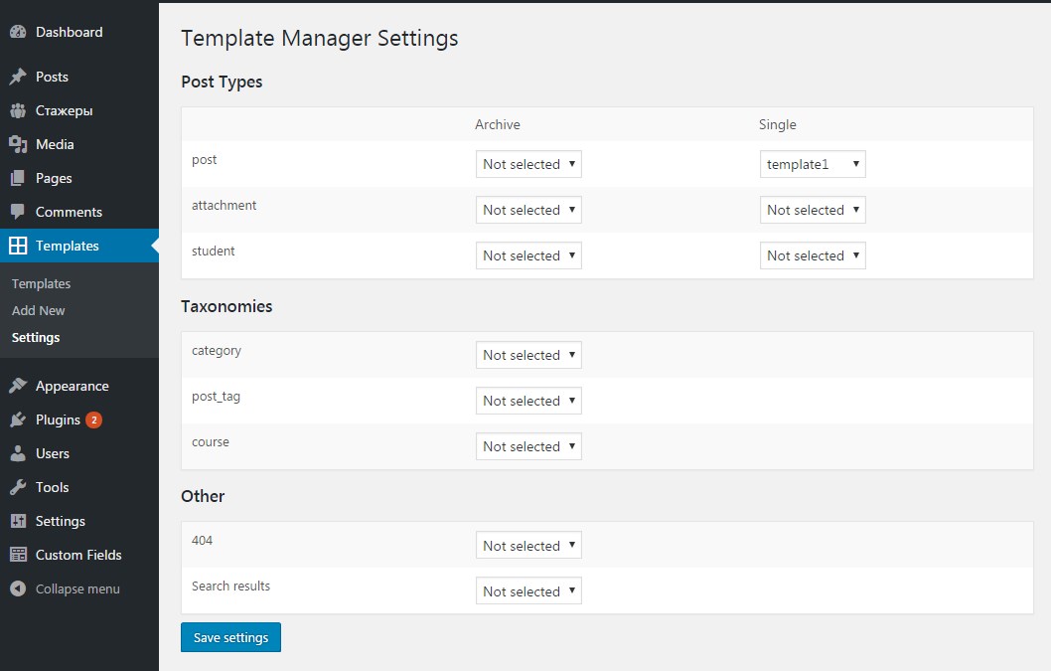The image size is (1051, 671).
Task: Click the Pages icon in sidebar
Action: 18,178
